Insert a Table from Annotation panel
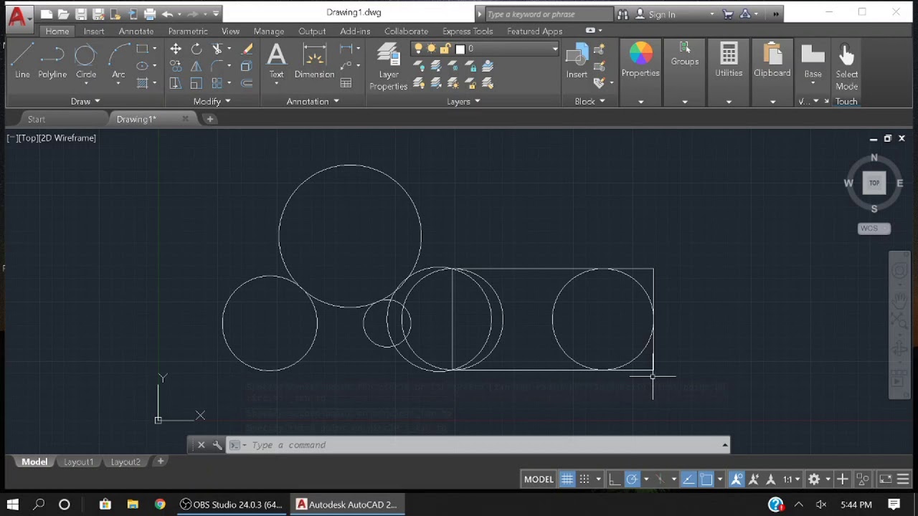The image size is (918, 516). click(x=346, y=83)
